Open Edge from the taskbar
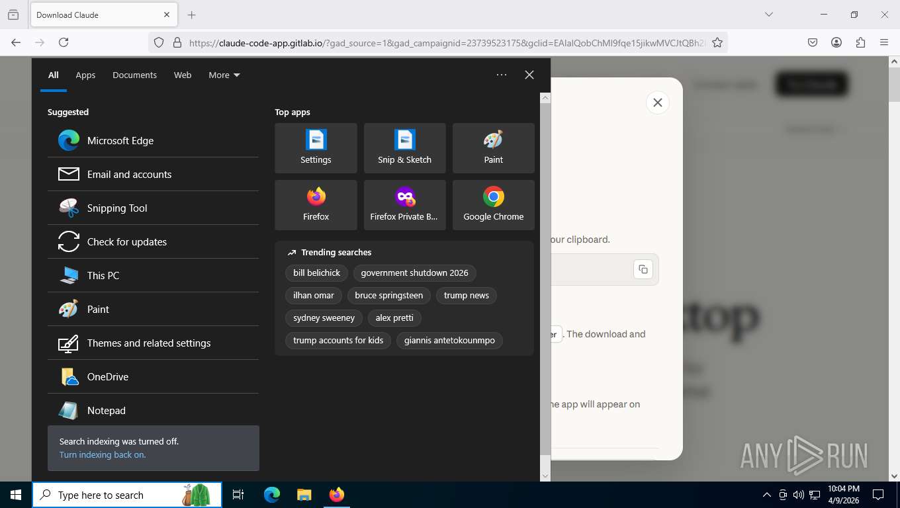This screenshot has width=900, height=508. coord(272,495)
